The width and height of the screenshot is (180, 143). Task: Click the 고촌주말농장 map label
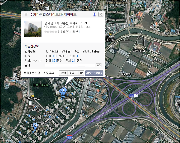point(139,51)
